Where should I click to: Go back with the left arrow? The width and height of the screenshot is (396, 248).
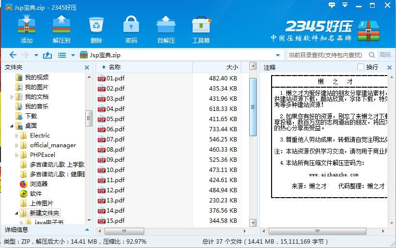pyautogui.click(x=13, y=55)
